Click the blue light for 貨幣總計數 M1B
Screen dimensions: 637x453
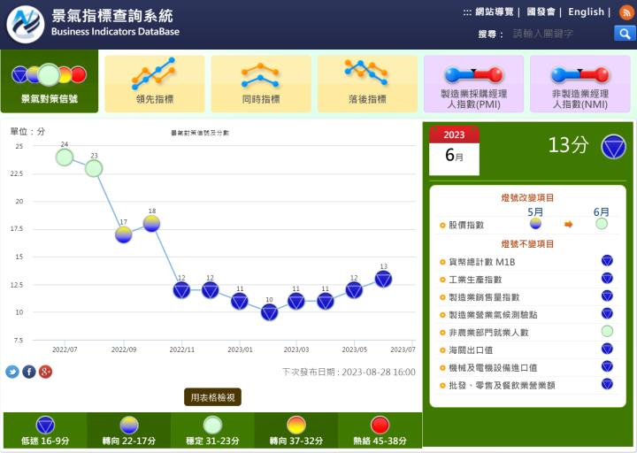click(607, 260)
